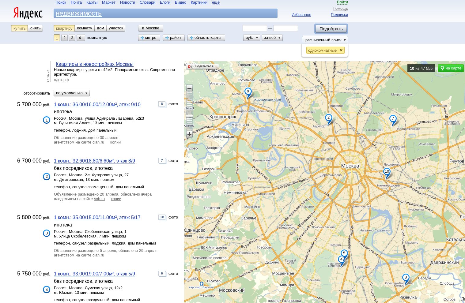Viewport: 465px width, 303px height.
Task: Click map marker number 2
Action: point(328,118)
